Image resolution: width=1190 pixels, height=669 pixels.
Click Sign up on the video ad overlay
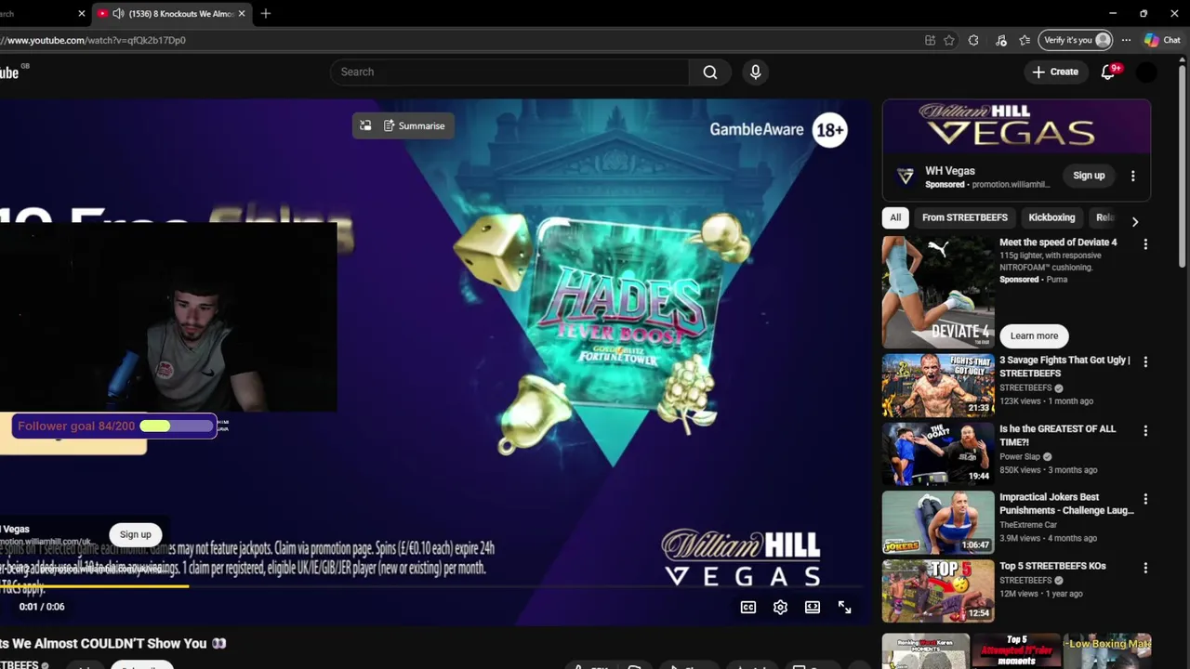pos(135,534)
